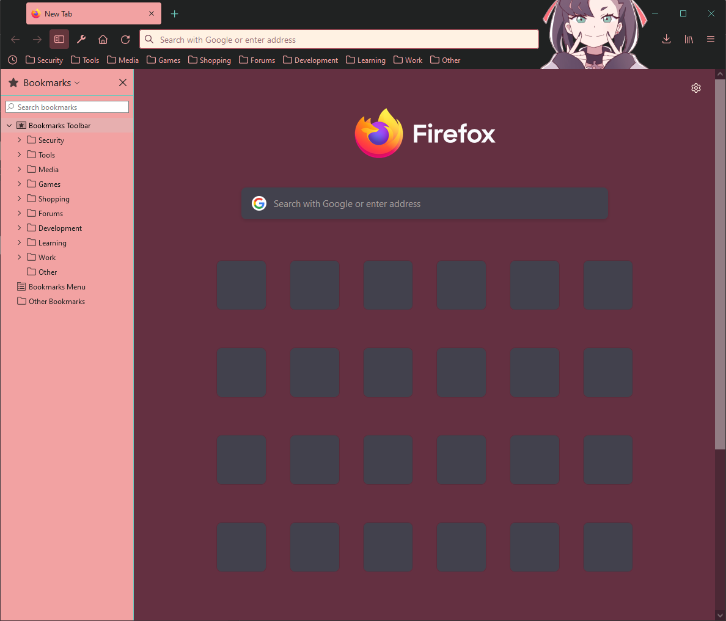Select Media folder row in sidebar
Image resolution: width=726 pixels, height=621 pixels.
(x=67, y=169)
